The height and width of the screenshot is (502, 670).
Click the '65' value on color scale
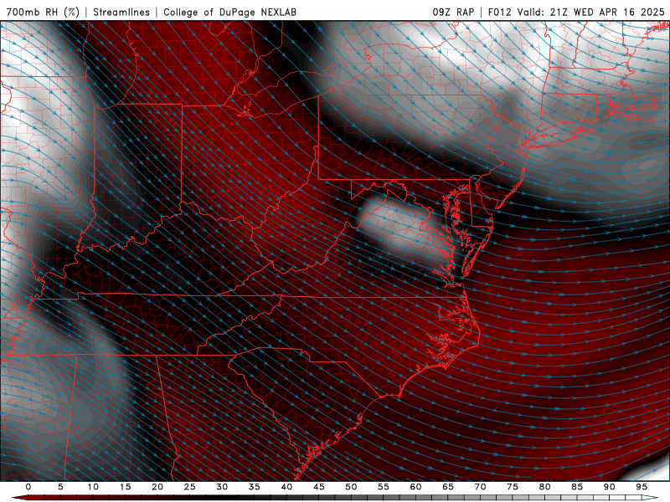[448, 487]
